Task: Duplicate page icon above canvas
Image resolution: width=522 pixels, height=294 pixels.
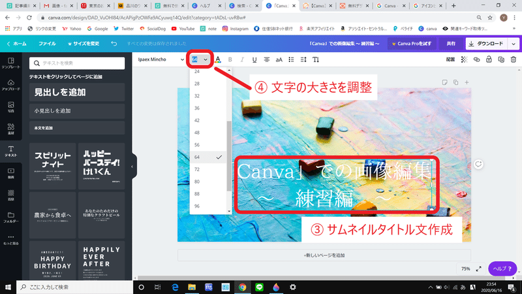Action: 455,82
